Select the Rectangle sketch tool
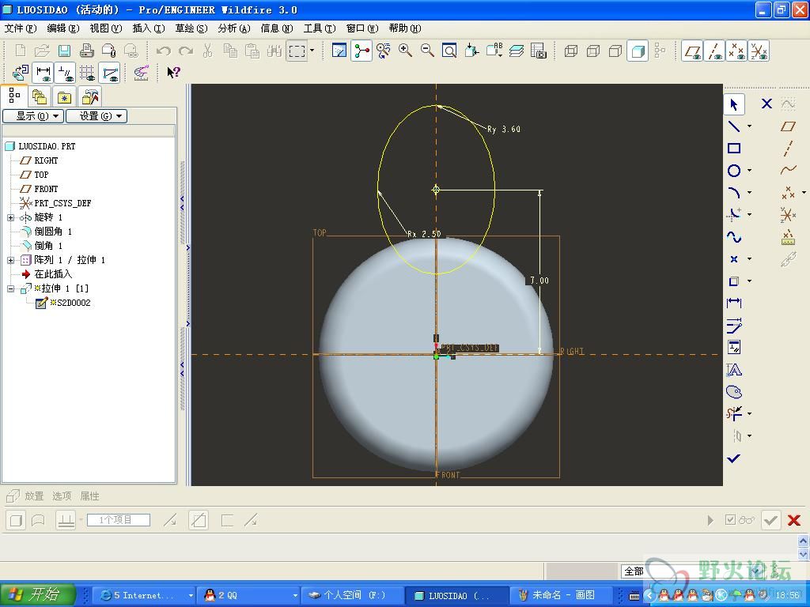Screen dimensions: 810x607 pyautogui.click(x=733, y=148)
